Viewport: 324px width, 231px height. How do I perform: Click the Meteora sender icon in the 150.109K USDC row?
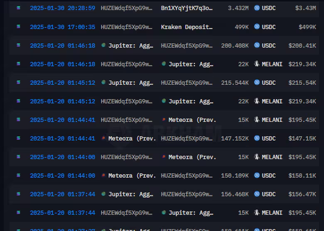point(104,175)
